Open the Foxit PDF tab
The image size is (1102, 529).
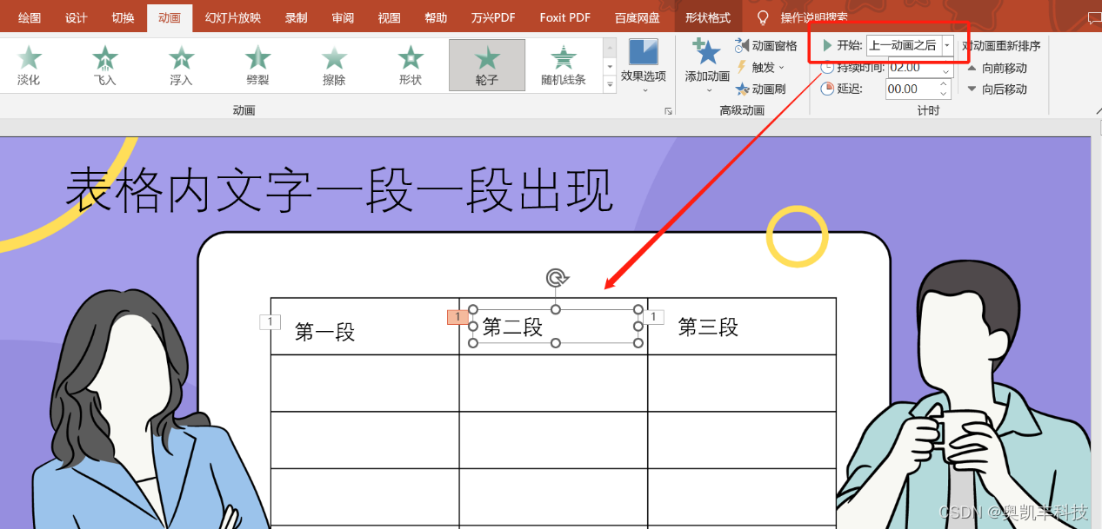click(564, 18)
